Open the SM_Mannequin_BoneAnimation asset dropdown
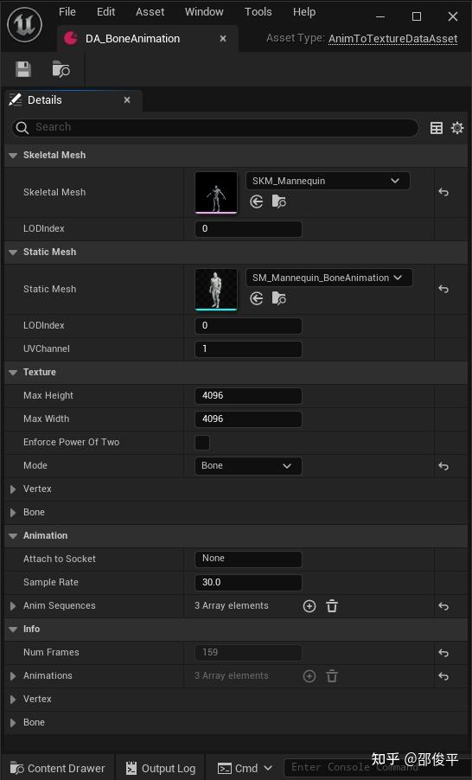This screenshot has height=780, width=472. (x=328, y=278)
